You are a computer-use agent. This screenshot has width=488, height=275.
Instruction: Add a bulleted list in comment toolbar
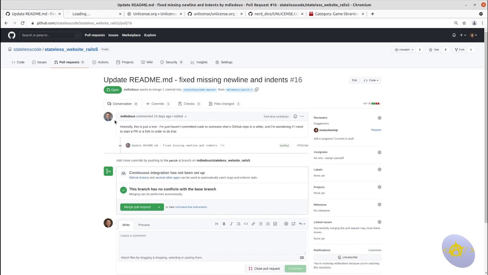pyautogui.click(x=260, y=224)
